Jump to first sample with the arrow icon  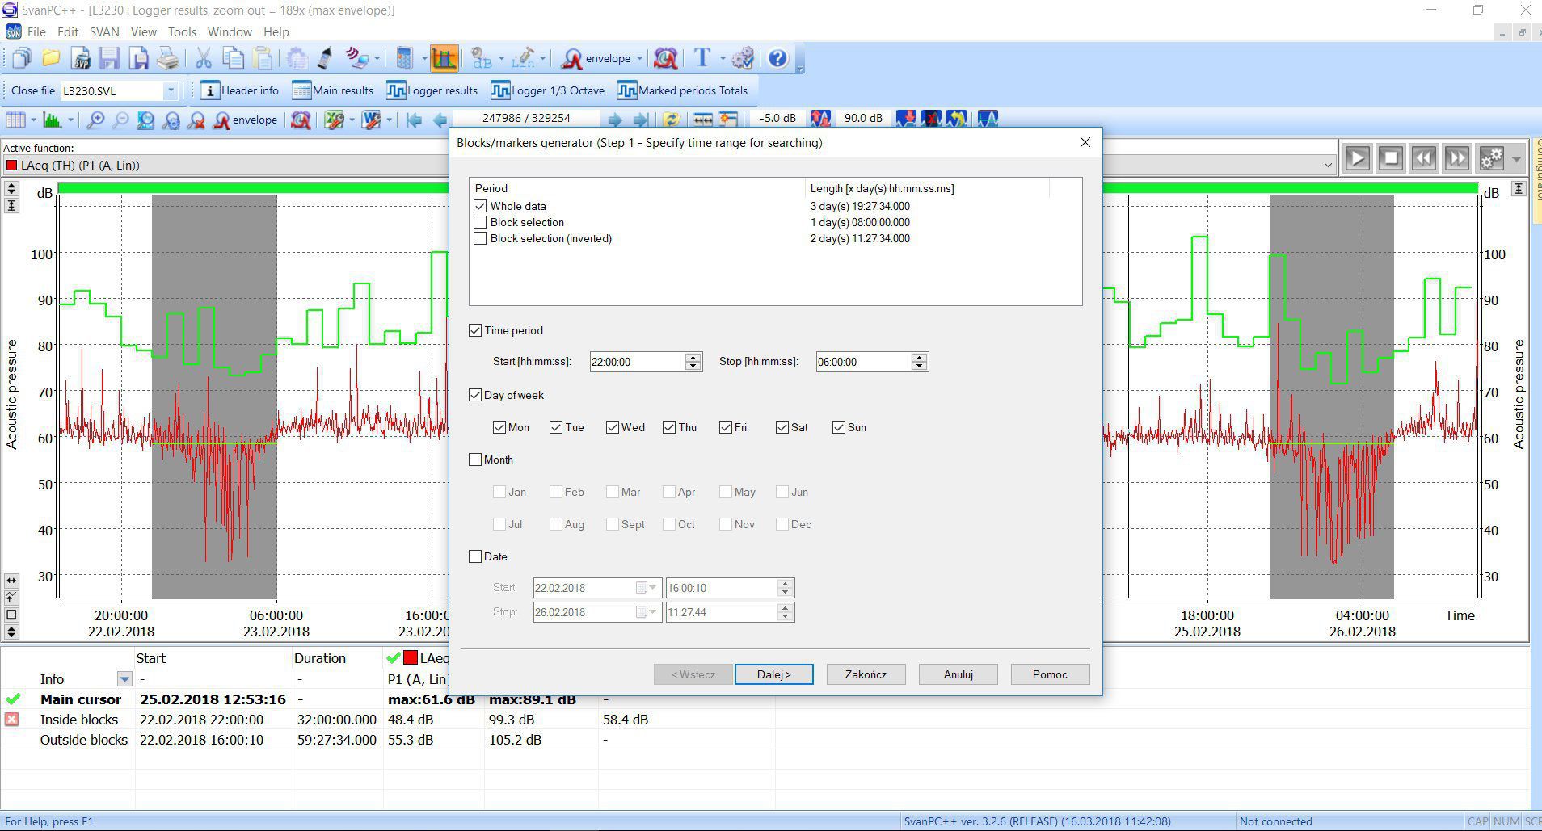415,120
